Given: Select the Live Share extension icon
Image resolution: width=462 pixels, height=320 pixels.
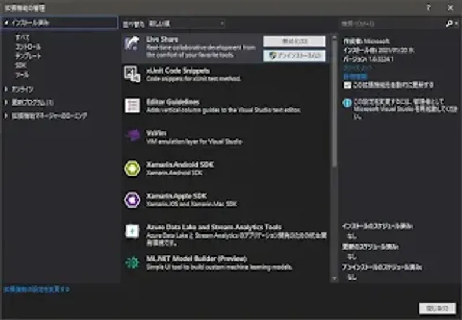Looking at the screenshot, I should 133,43.
